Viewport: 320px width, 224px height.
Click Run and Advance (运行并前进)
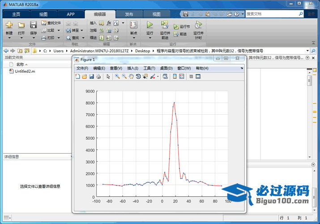point(165,30)
